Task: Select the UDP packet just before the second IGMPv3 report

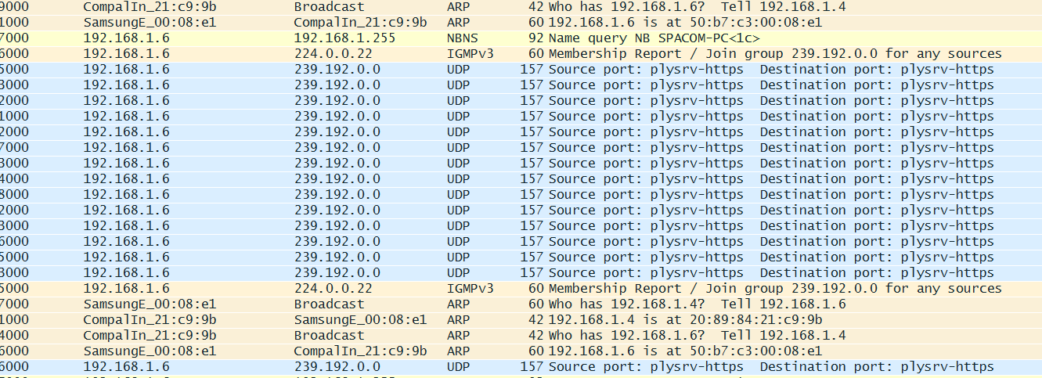Action: 521,272
